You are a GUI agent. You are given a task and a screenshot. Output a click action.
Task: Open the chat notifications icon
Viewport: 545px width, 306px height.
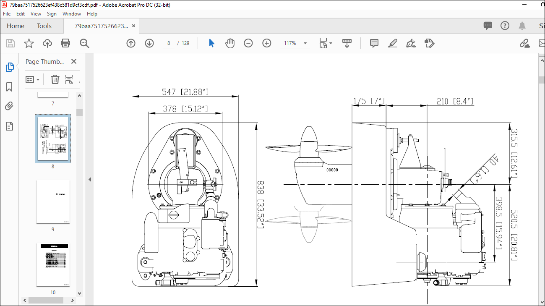pos(488,26)
